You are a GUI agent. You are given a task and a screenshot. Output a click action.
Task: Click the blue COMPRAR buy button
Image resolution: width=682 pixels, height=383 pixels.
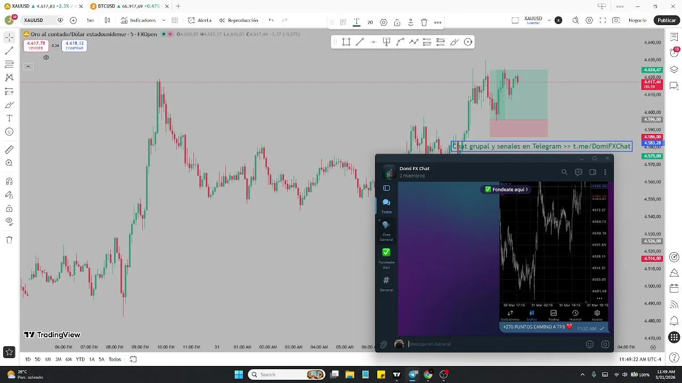coord(75,46)
